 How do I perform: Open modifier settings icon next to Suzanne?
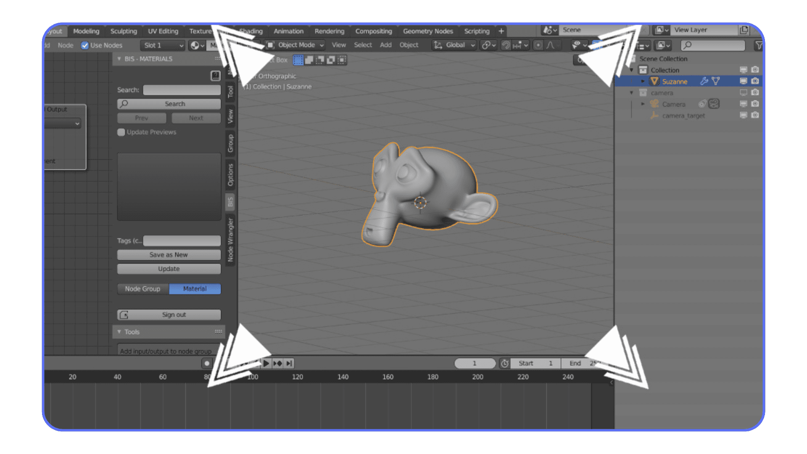point(704,81)
